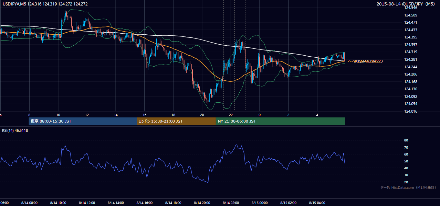The image size is (440, 206).
Task: Click hour axis label 0 under price chart
Action: 260,115
